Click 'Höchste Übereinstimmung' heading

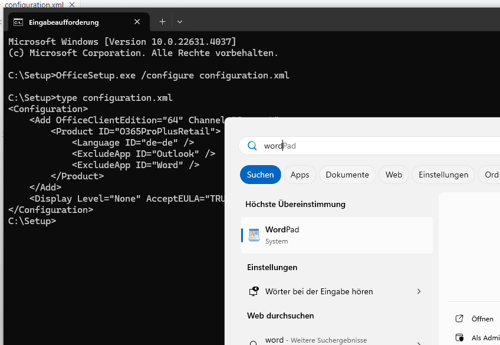point(295,204)
